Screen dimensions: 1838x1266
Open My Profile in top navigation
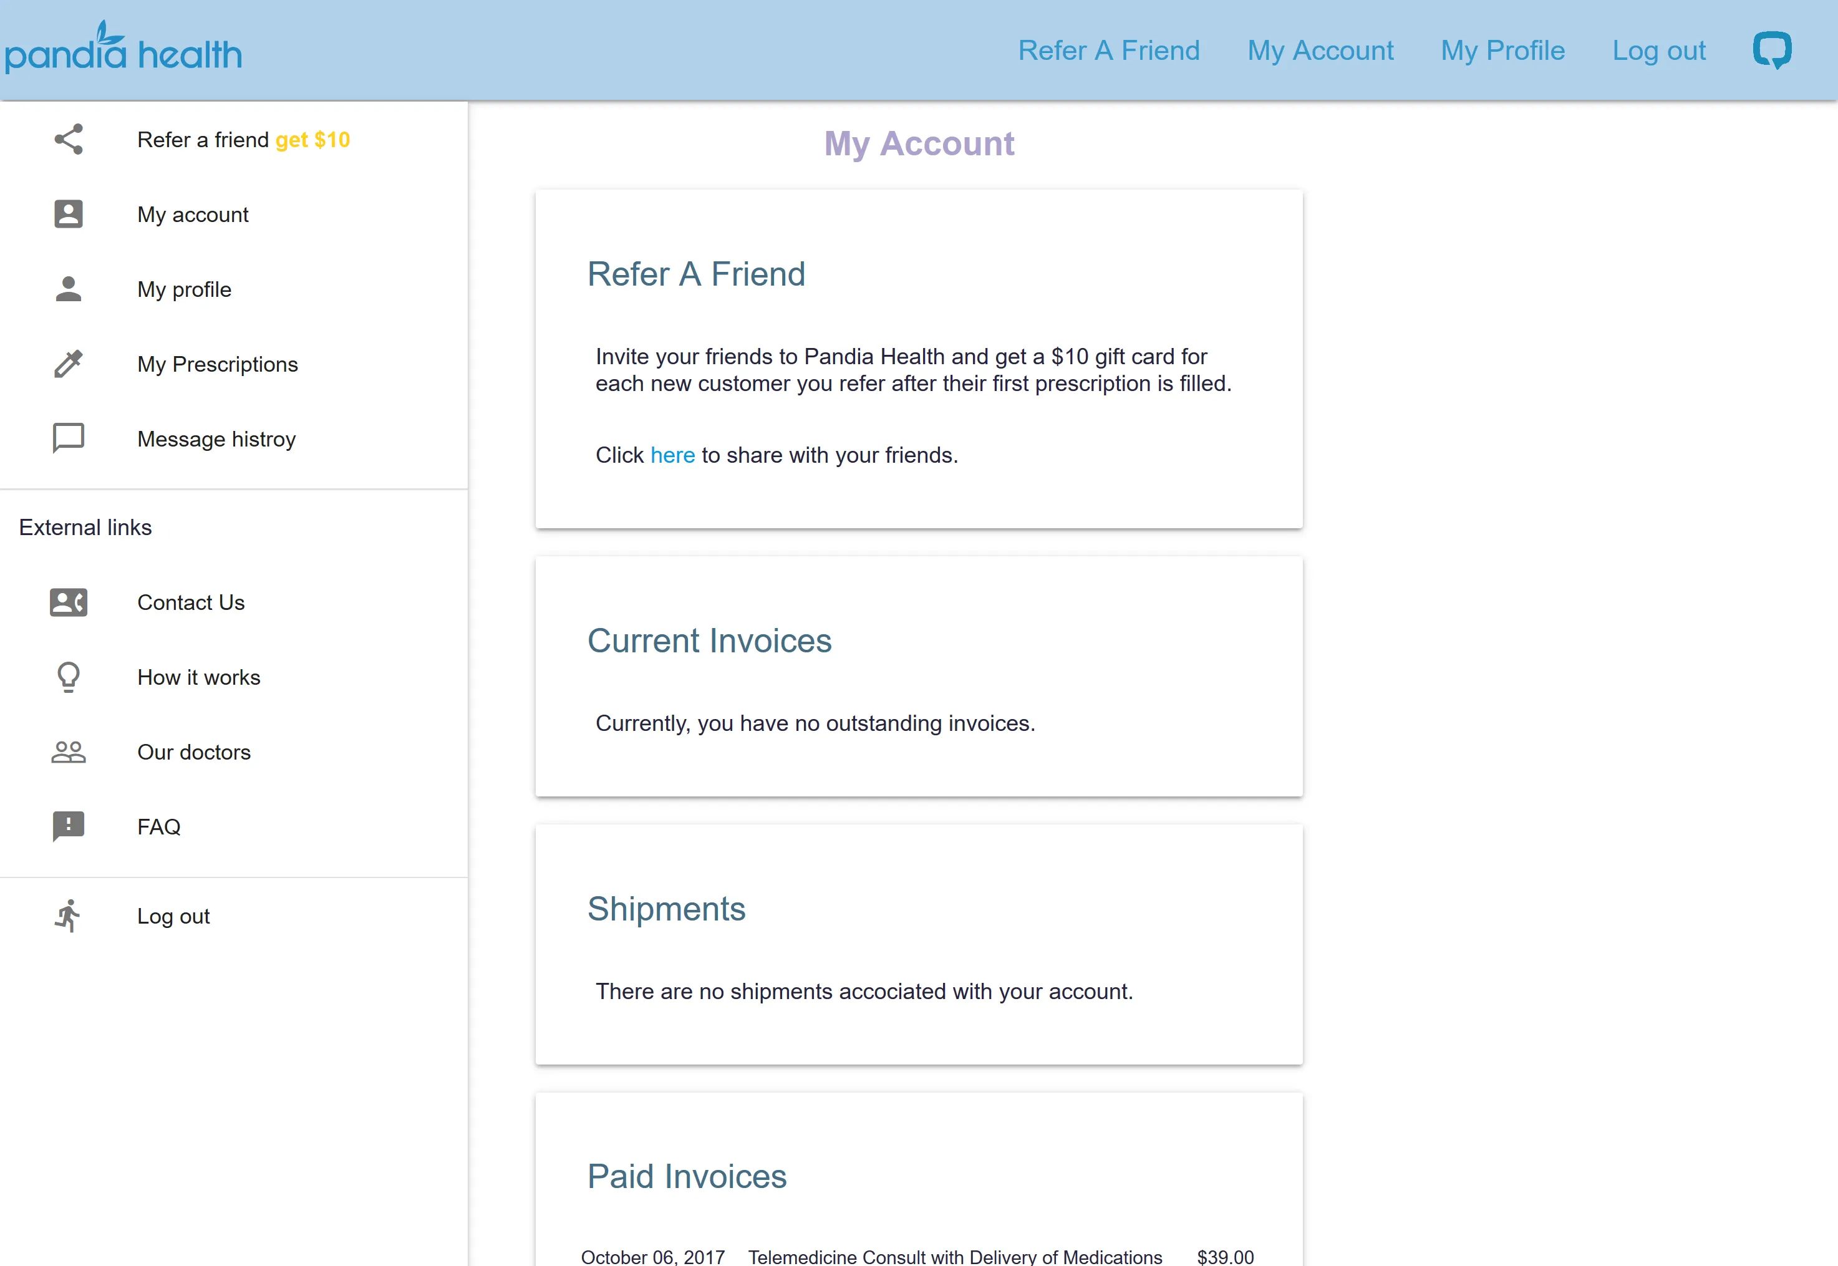[1502, 51]
